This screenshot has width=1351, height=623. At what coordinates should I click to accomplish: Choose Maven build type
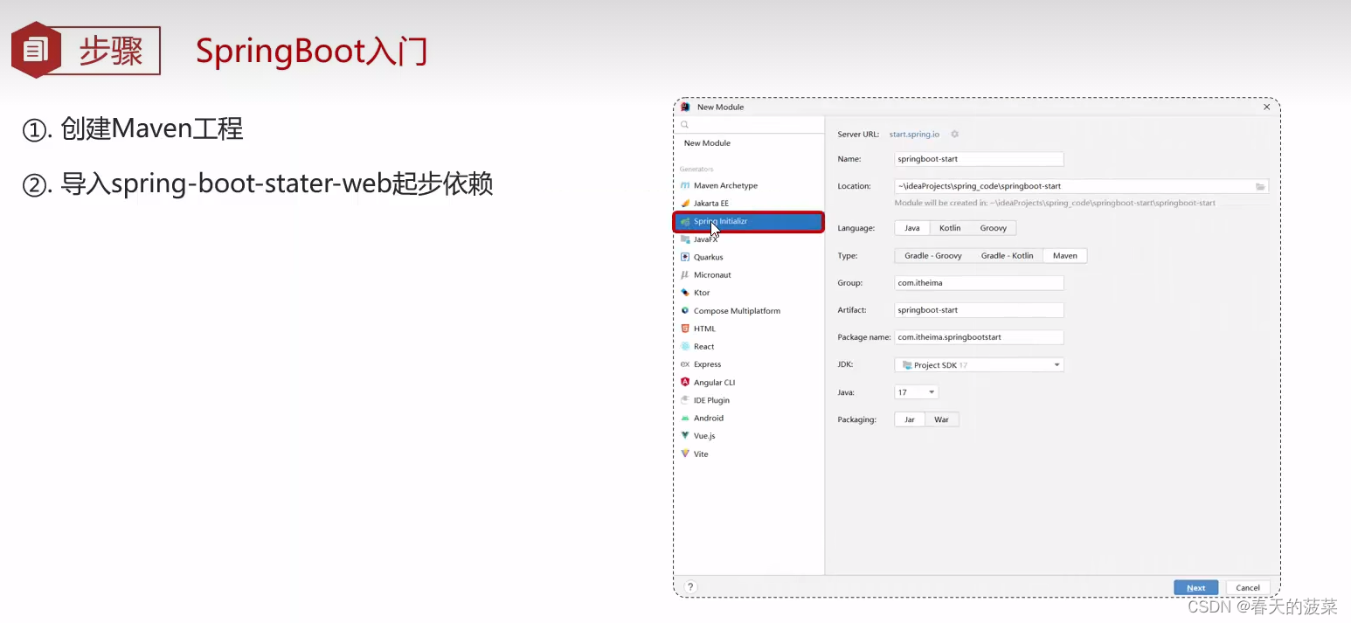pyautogui.click(x=1064, y=256)
